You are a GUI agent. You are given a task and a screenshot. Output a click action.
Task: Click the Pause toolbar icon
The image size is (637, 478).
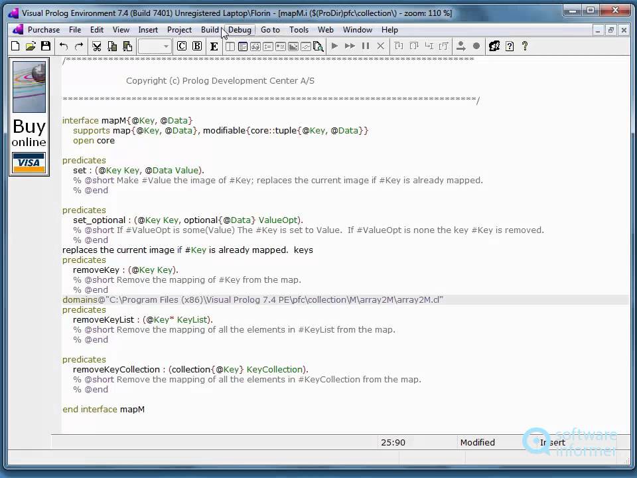[x=365, y=46]
